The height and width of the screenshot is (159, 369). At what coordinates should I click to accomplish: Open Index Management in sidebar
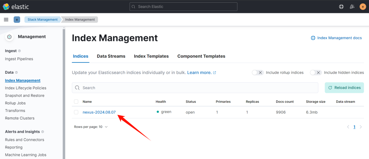click(23, 81)
